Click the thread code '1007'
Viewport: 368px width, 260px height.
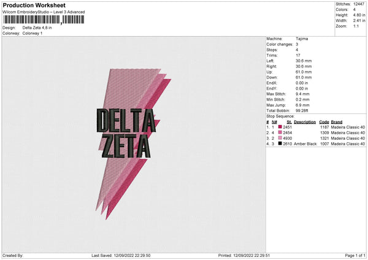pos(324,144)
